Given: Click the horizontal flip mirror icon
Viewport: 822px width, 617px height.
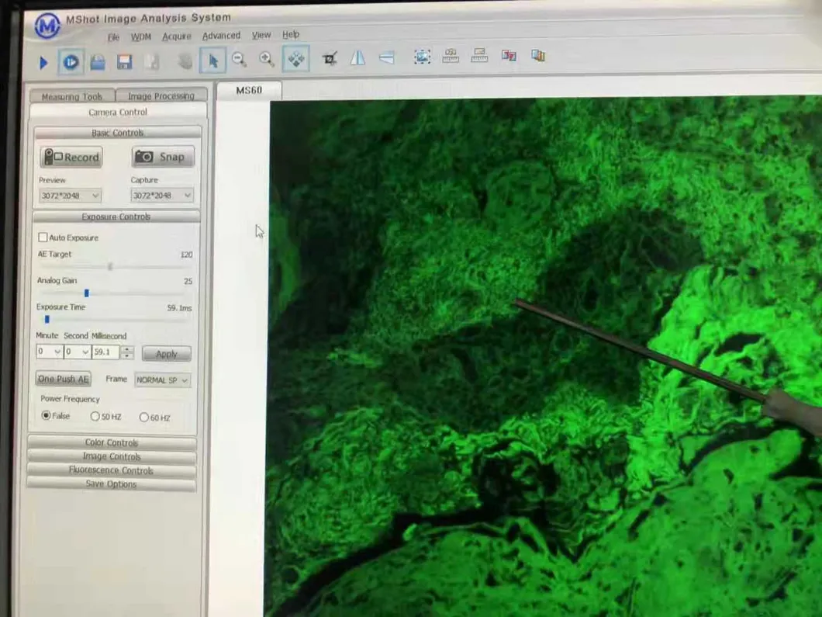Looking at the screenshot, I should (357, 58).
